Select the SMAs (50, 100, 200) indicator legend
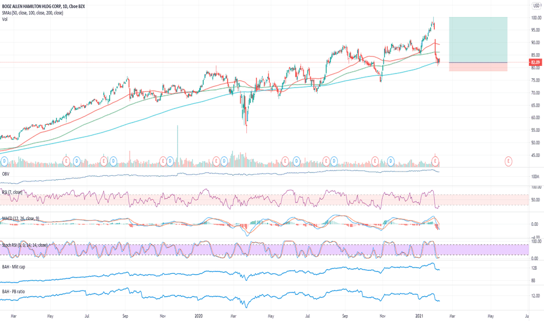544x321 pixels. pos(33,13)
